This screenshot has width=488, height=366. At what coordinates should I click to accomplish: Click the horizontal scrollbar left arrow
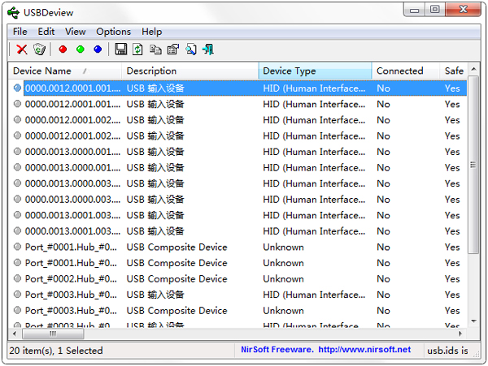coord(15,334)
